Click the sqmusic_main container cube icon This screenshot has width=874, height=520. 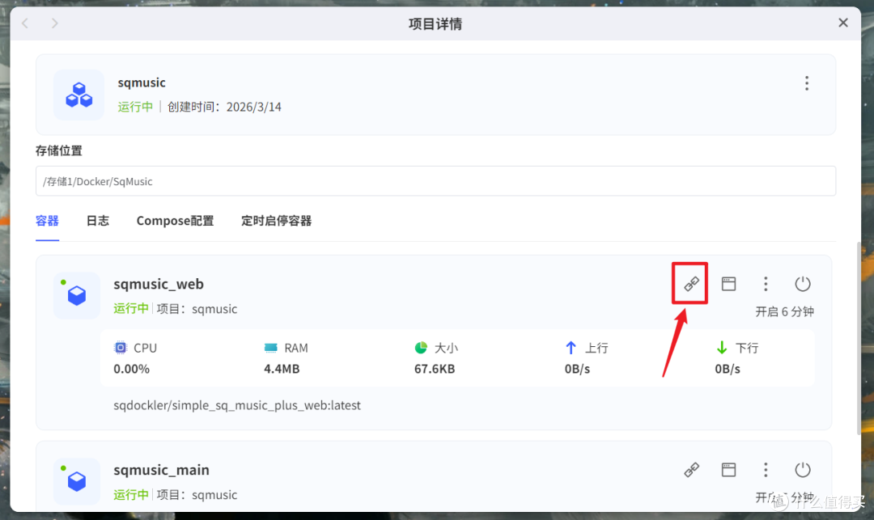coord(77,481)
